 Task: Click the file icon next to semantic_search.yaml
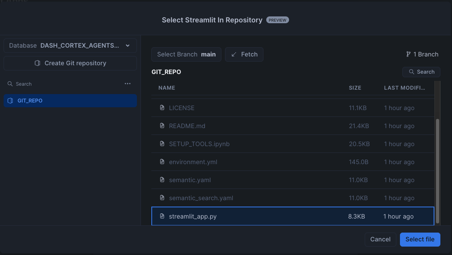pos(162,198)
